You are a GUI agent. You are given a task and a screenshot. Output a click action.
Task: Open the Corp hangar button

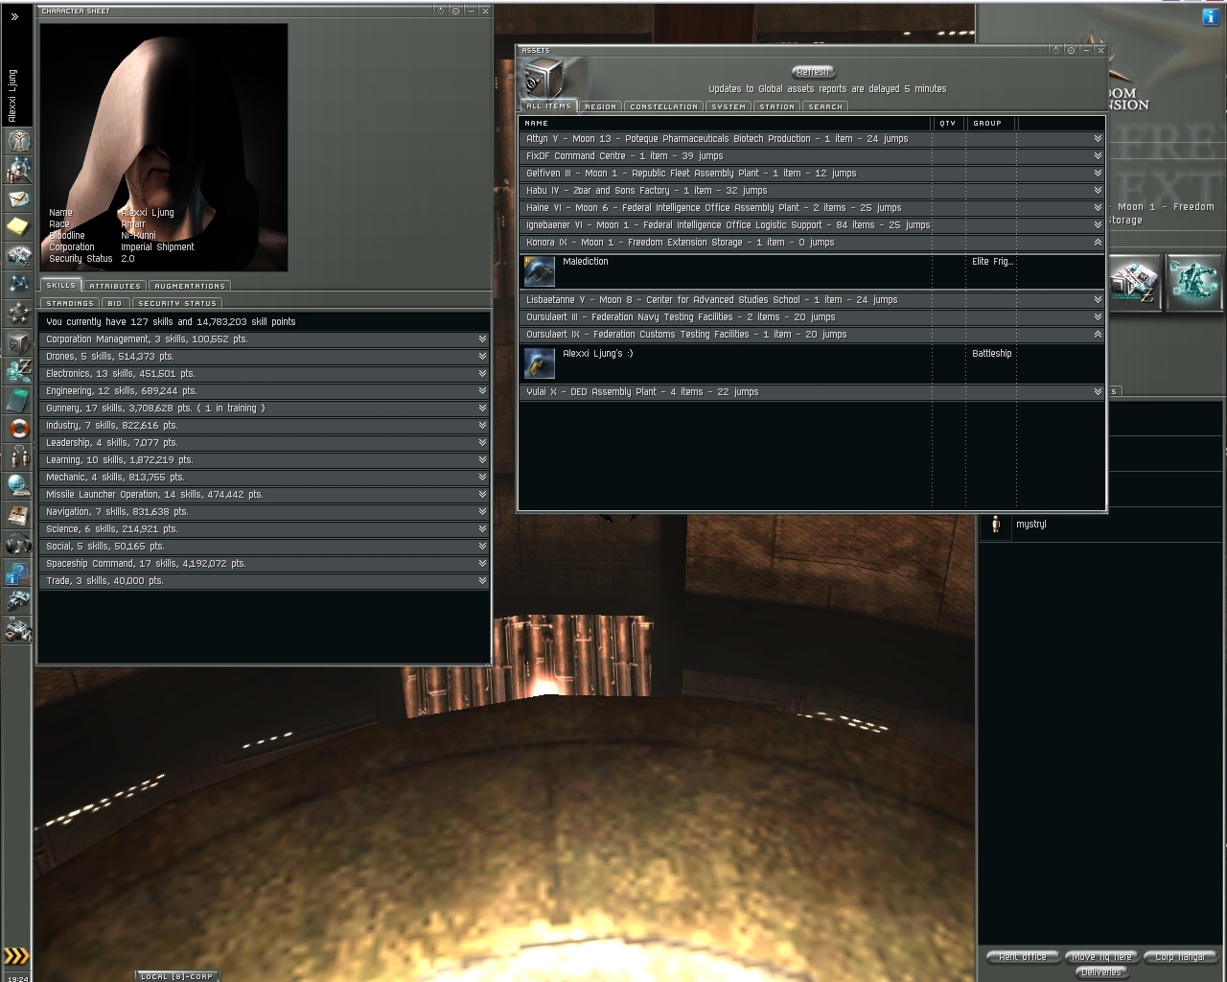(x=1180, y=956)
